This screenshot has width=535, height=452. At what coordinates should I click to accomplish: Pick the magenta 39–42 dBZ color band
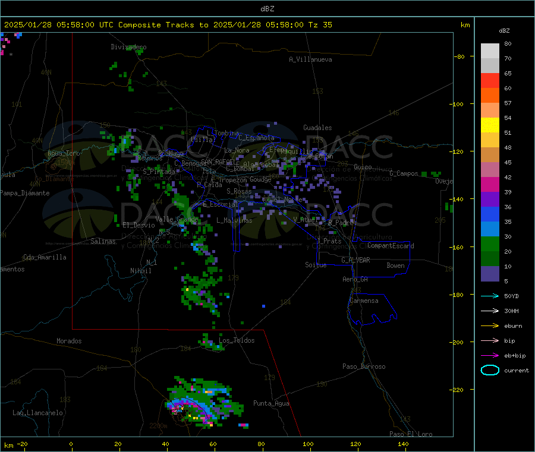tap(490, 184)
